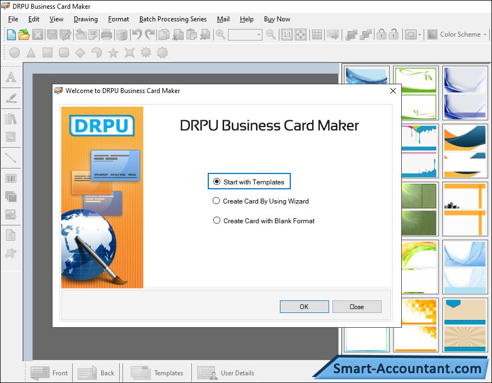This screenshot has width=492, height=383.
Task: Open the View menu
Action: point(56,19)
